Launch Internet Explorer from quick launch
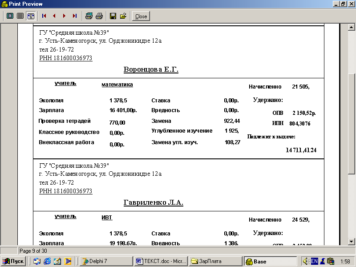The width and height of the screenshot is (356, 267). pyautogui.click(x=47, y=261)
